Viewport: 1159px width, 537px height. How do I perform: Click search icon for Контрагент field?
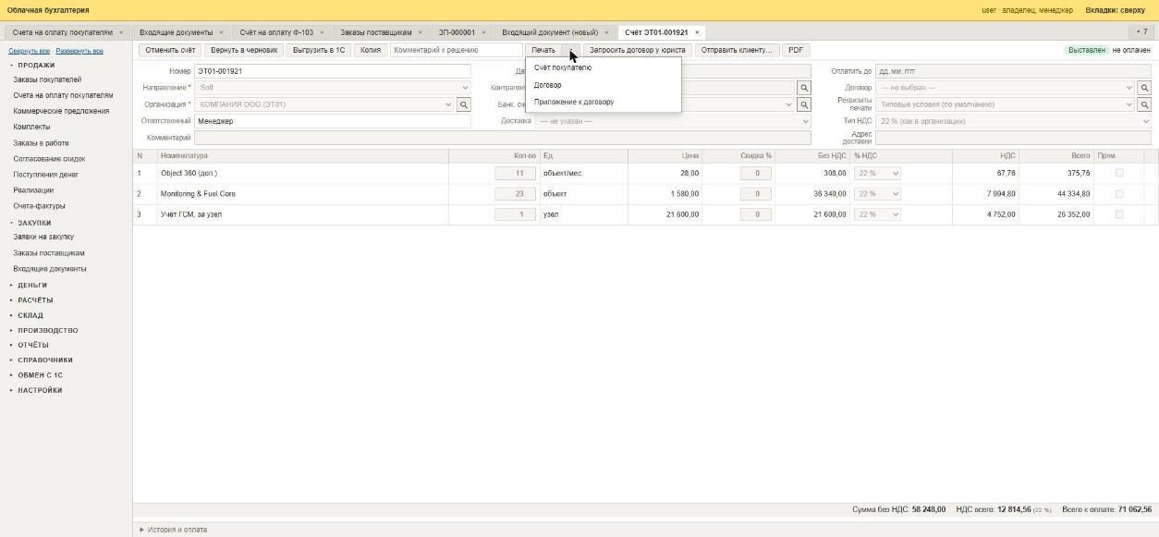tap(804, 88)
